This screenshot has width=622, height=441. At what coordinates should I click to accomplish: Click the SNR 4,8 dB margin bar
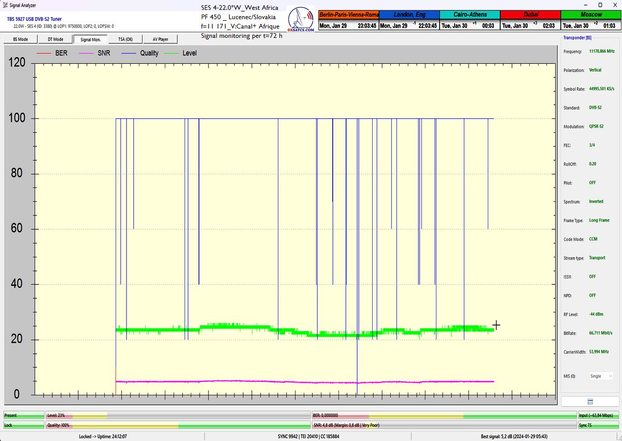coord(443,425)
